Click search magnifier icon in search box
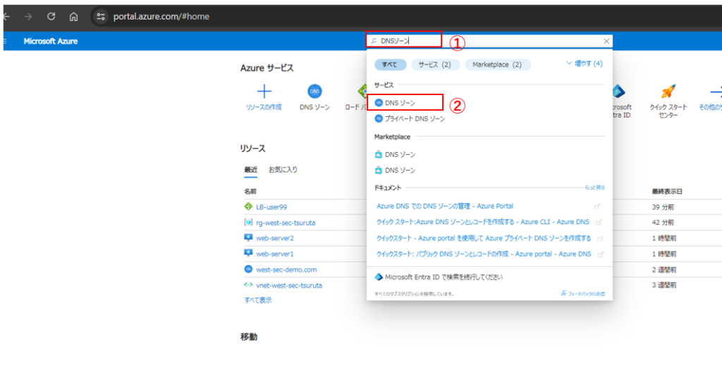The image size is (722, 379). (x=374, y=41)
